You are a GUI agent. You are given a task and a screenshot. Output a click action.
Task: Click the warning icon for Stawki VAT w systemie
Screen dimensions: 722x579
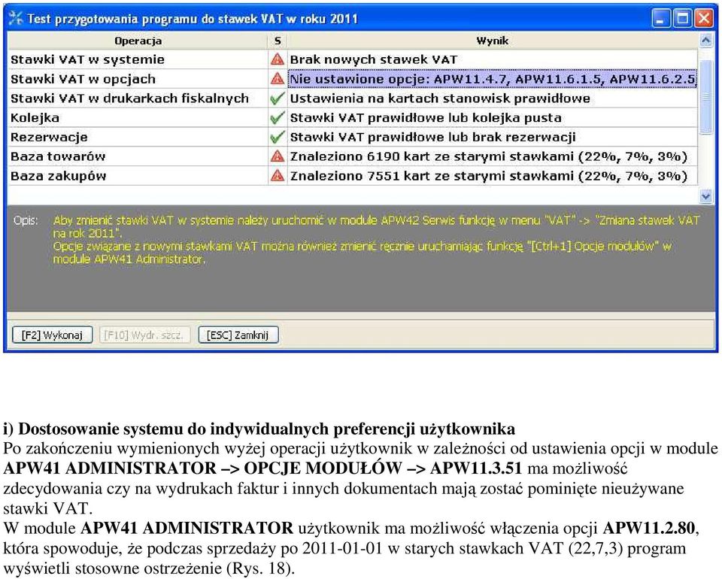pos(278,59)
